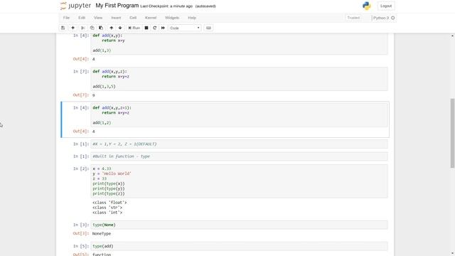
Task: Click the <class 'str'> output line
Action: pyautogui.click(x=107, y=208)
